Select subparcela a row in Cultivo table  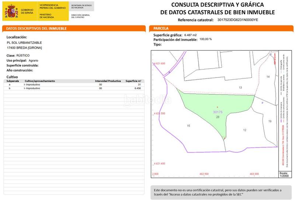point(74,85)
